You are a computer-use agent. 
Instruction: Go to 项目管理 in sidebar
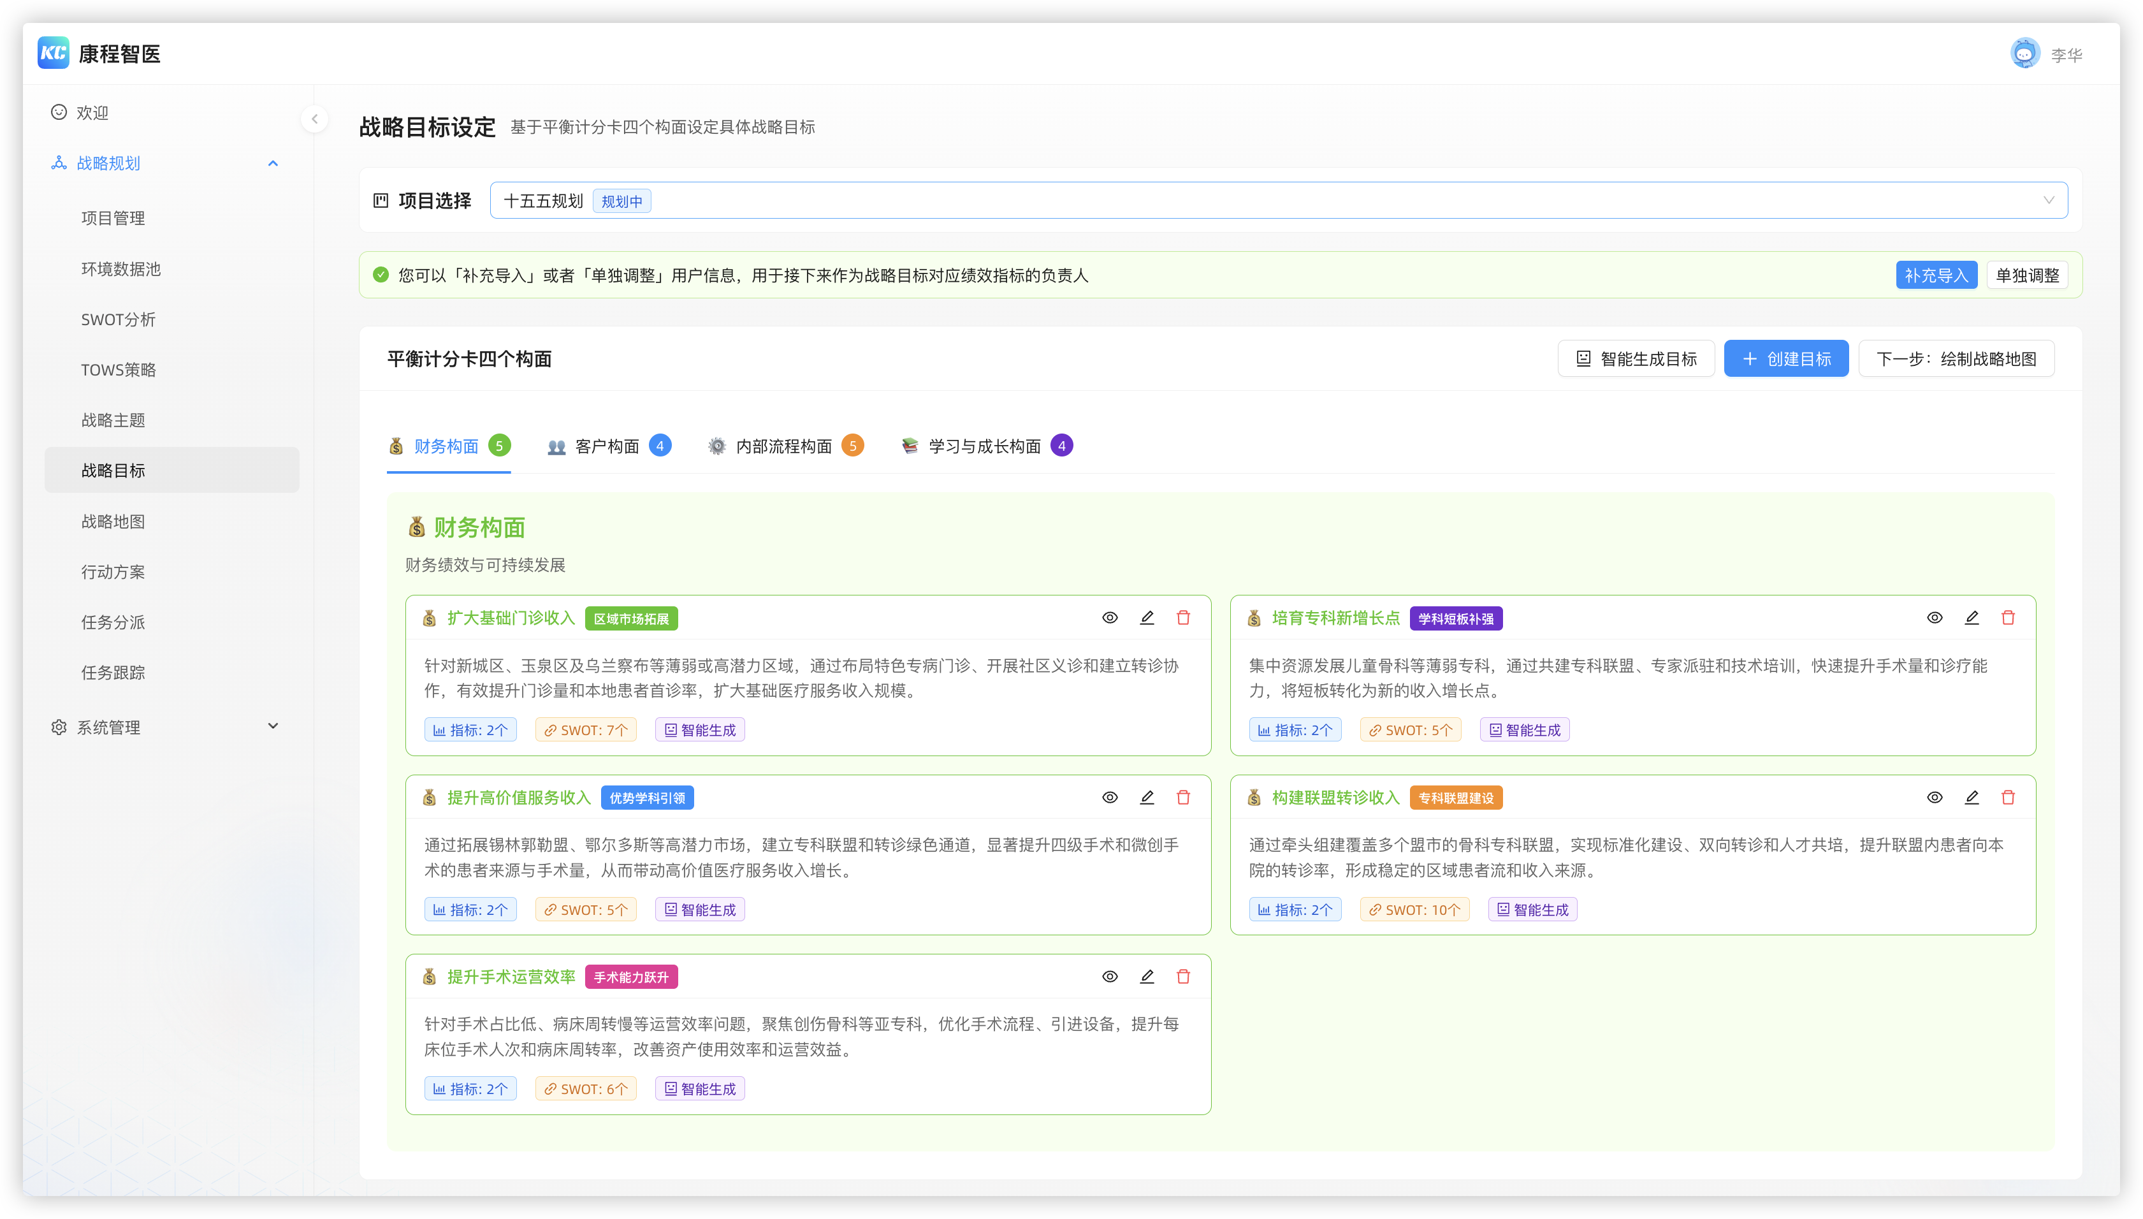tap(172, 219)
